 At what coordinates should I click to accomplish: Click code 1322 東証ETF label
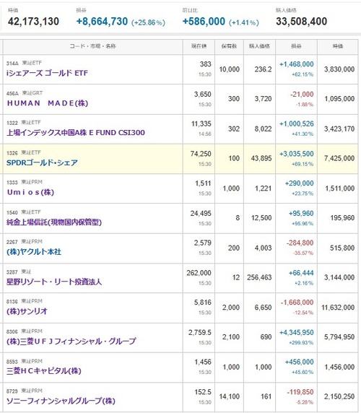[24, 123]
